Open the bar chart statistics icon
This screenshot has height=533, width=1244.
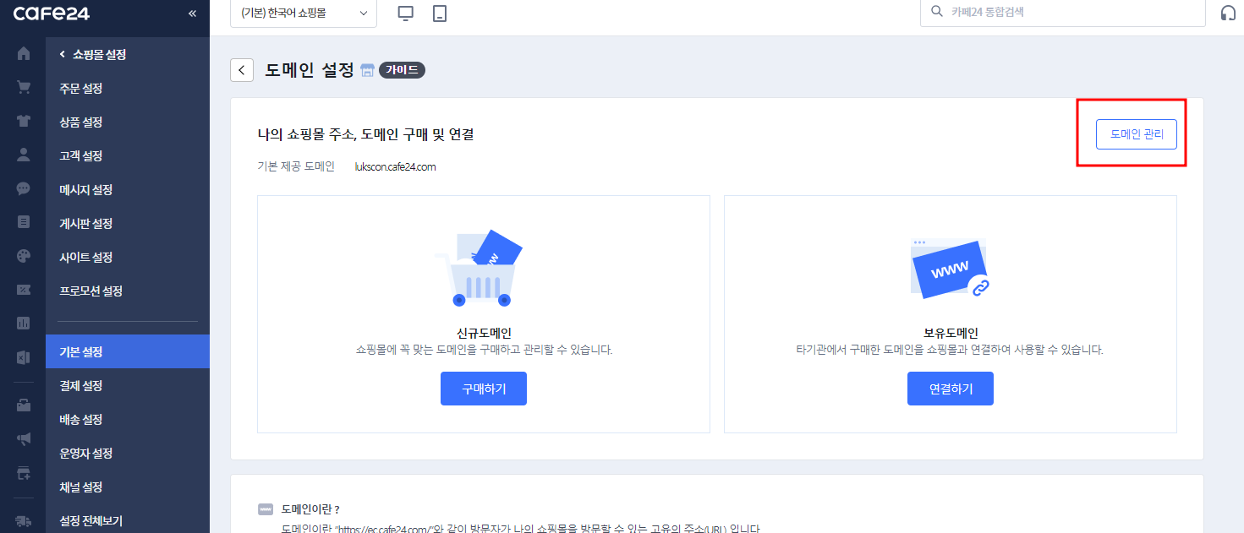coord(23,322)
